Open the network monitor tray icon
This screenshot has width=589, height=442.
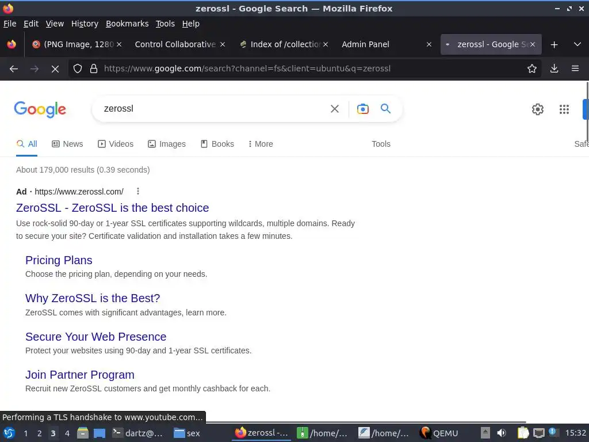tap(538, 433)
